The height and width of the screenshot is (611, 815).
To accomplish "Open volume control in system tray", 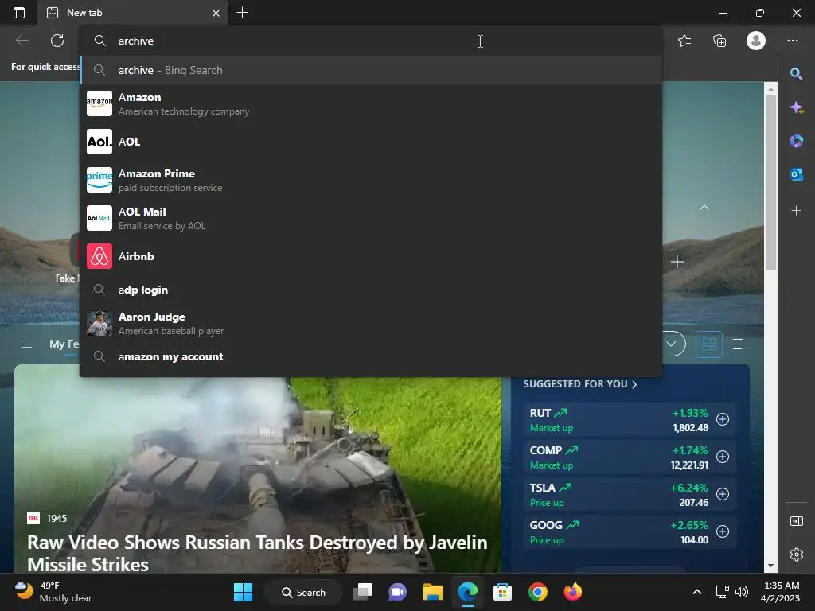I will pyautogui.click(x=742, y=592).
